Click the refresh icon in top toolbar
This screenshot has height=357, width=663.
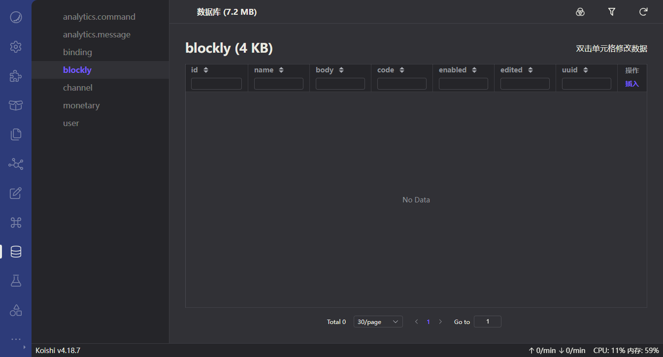[x=643, y=11]
